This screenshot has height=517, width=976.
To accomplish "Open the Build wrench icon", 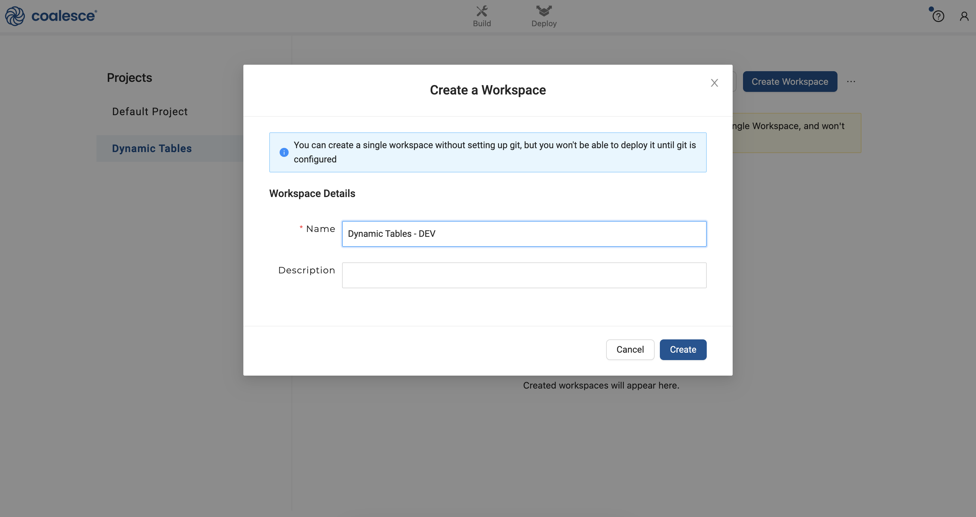I will click(482, 11).
